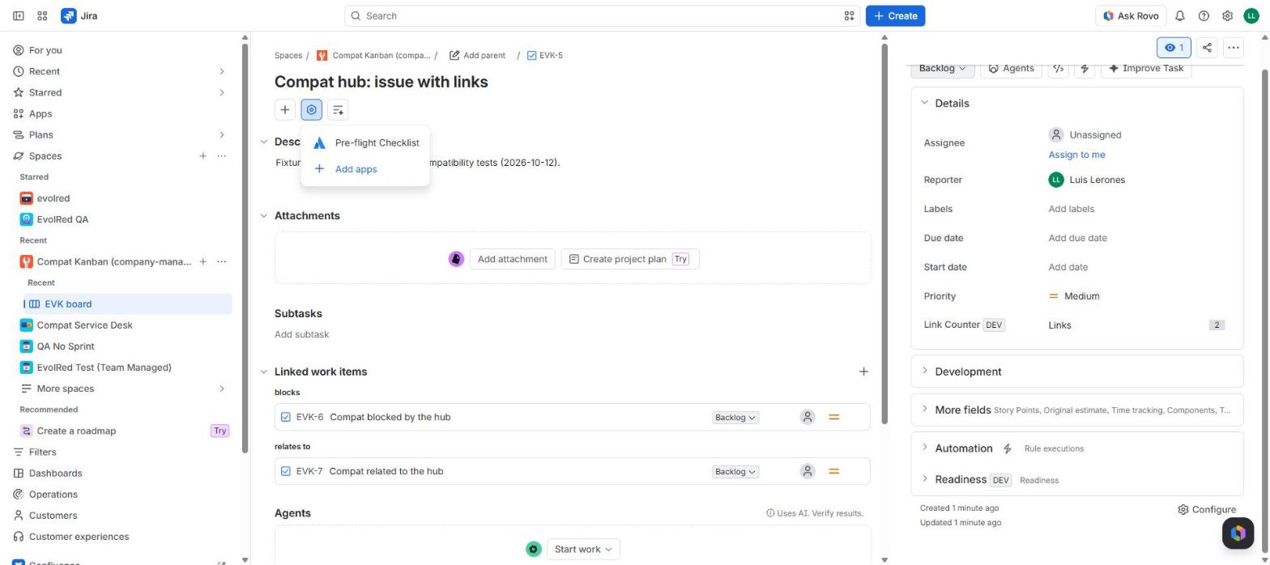Viewport: 1270px width, 565px height.
Task: Open the three-dot menu beside Compat Kanban space
Action: [x=222, y=261]
